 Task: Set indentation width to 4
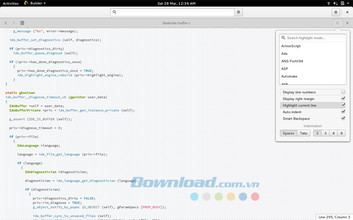334,133
